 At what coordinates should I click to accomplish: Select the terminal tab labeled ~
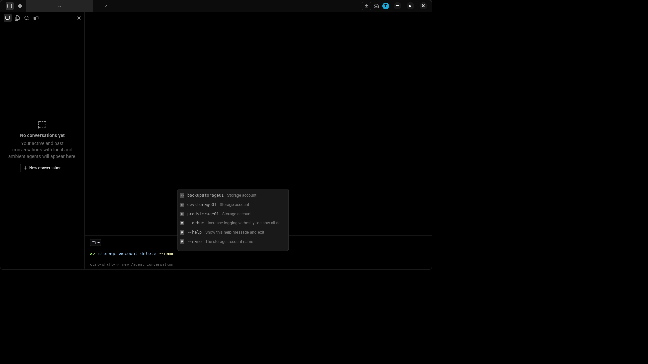tap(60, 6)
